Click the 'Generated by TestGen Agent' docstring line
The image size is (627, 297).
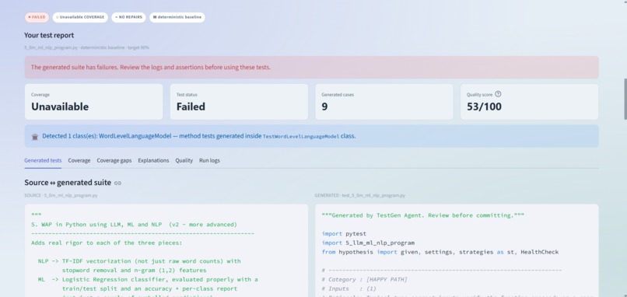(422, 215)
